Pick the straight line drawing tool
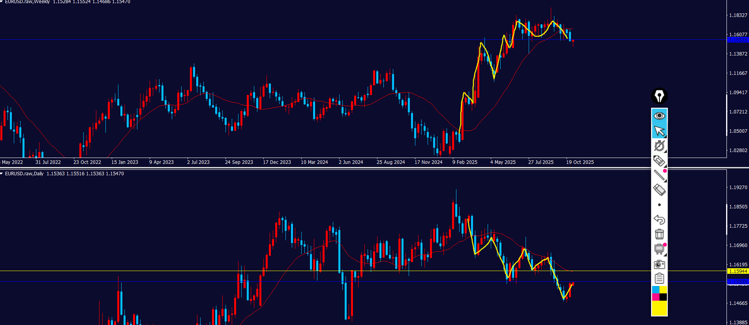The width and height of the screenshot is (749, 325). 659,175
